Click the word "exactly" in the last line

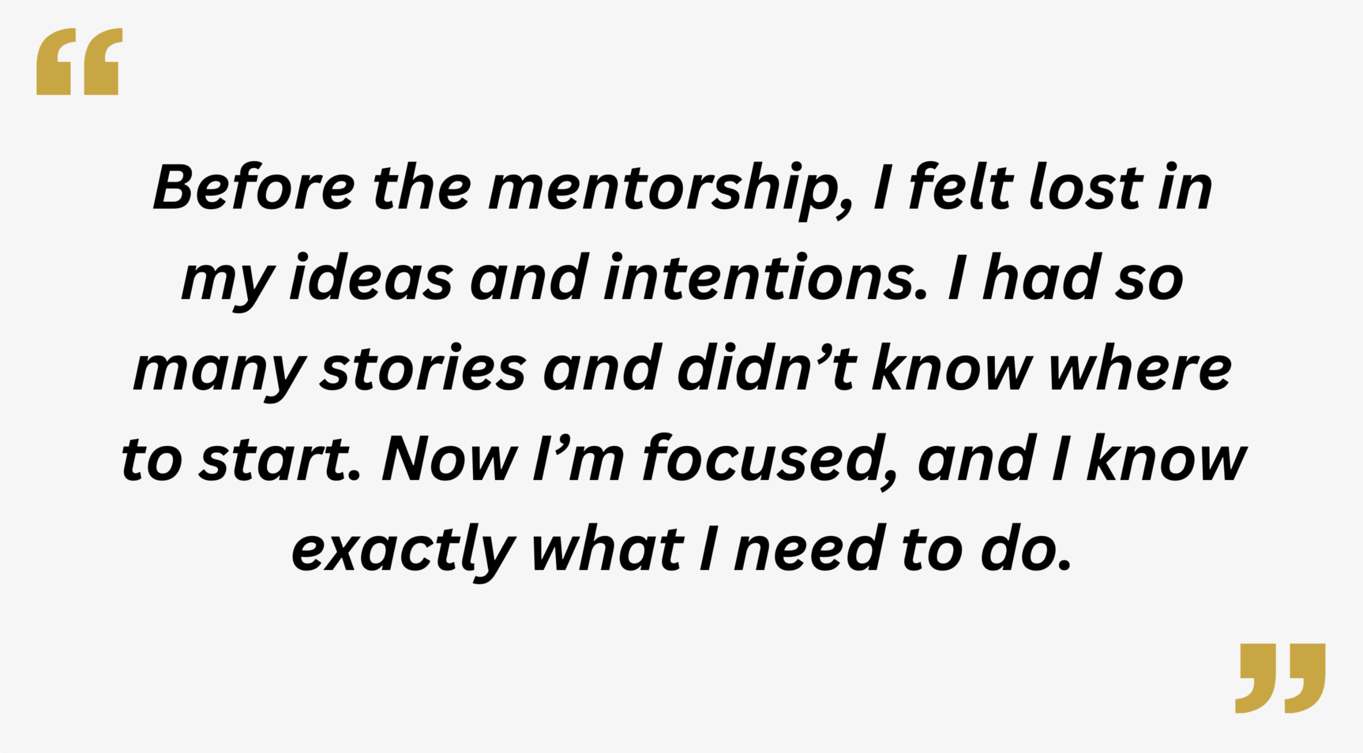click(x=403, y=552)
